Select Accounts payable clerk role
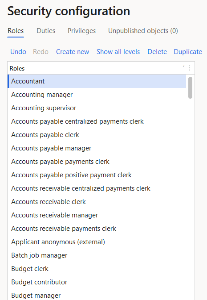Screen dimensions: 207x300 click(x=97, y=135)
